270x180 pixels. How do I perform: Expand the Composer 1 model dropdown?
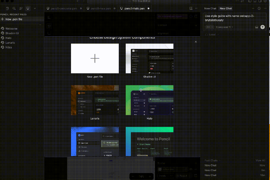224,27
